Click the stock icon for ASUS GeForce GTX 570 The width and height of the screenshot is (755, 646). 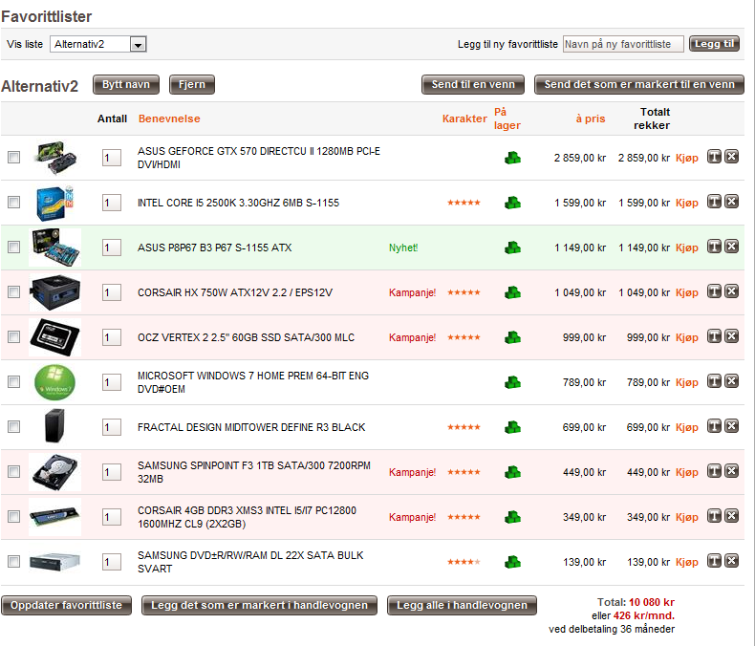point(512,158)
